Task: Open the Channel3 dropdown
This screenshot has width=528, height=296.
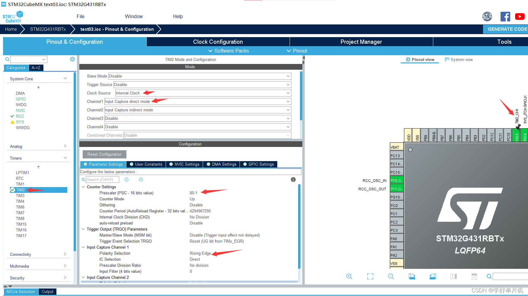Action: click(198, 118)
